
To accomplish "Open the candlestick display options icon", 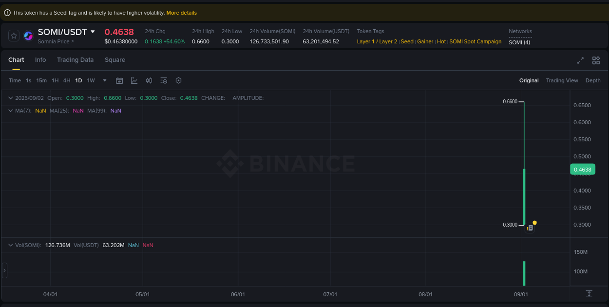I will 149,80.
